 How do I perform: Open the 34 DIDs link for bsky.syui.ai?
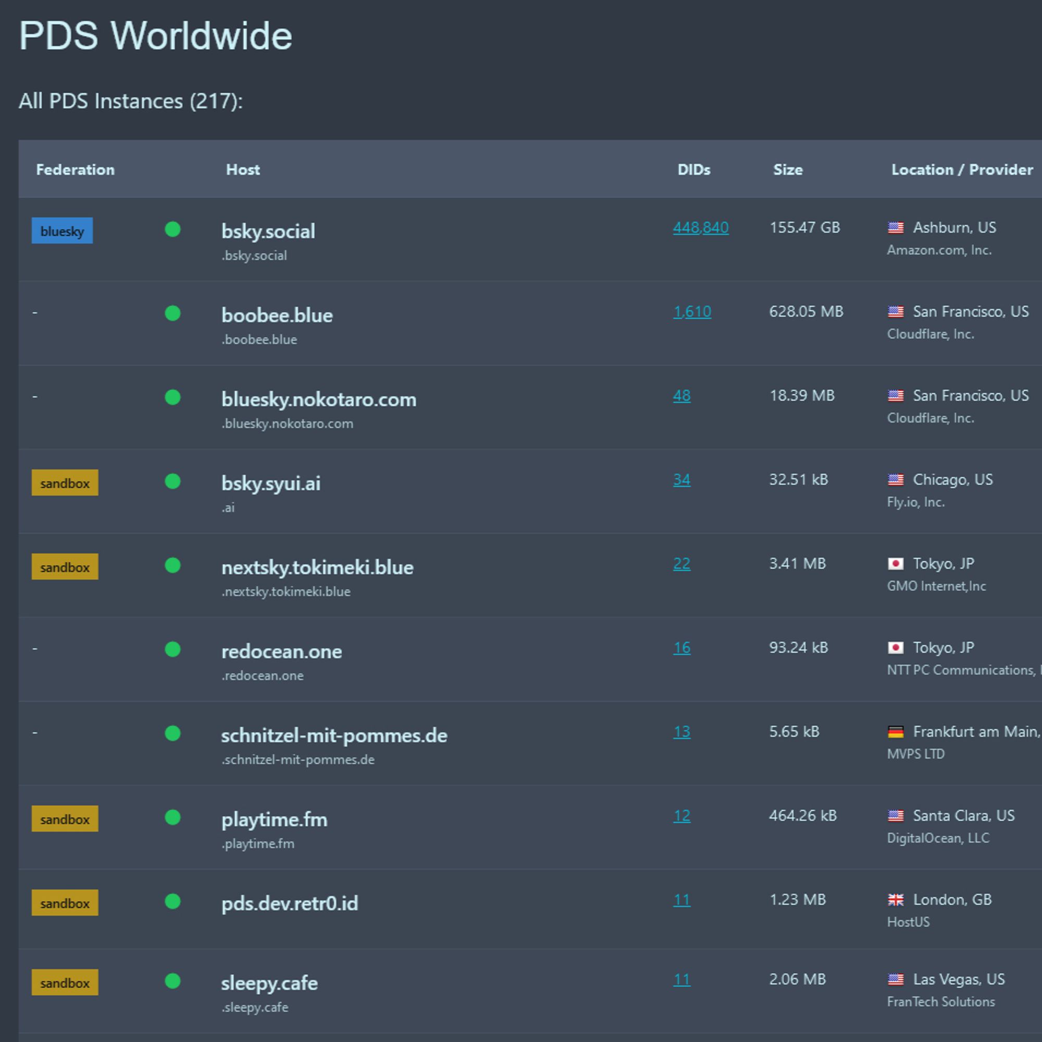pyautogui.click(x=681, y=479)
